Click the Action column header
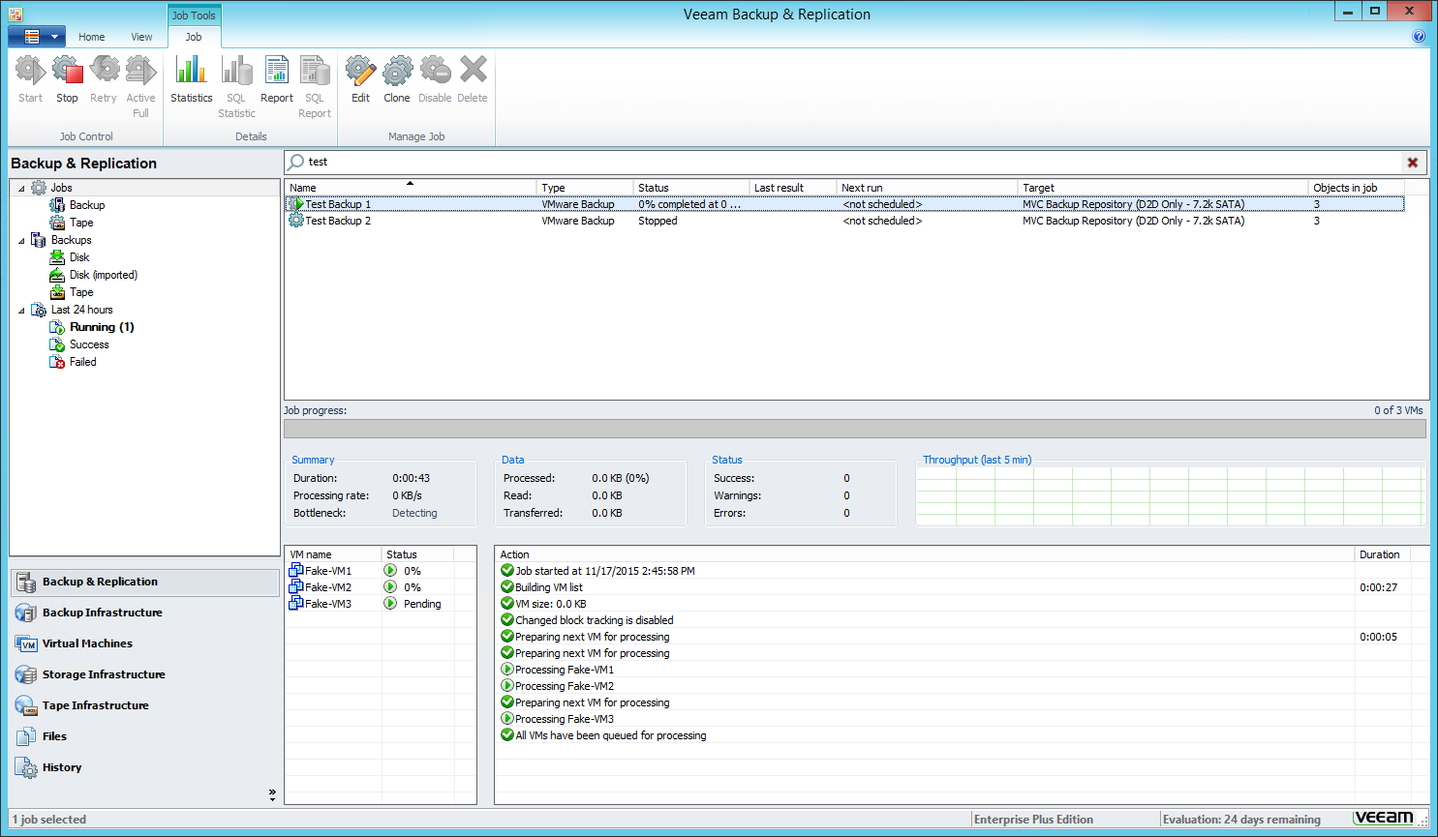The image size is (1438, 837). pyautogui.click(x=925, y=554)
